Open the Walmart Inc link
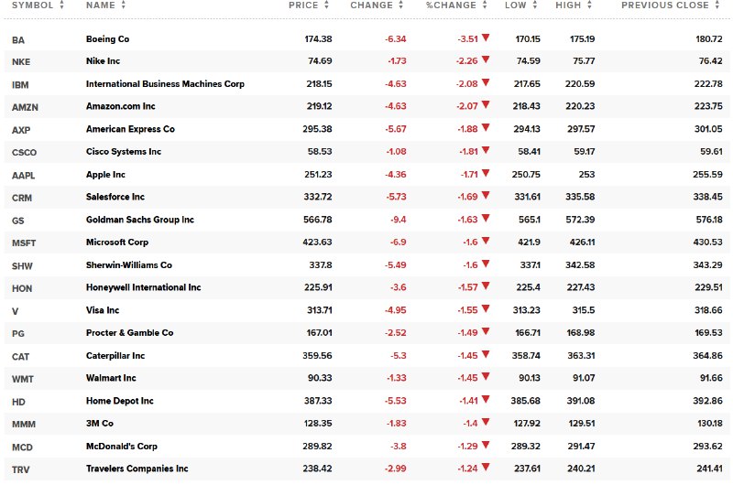 point(111,378)
